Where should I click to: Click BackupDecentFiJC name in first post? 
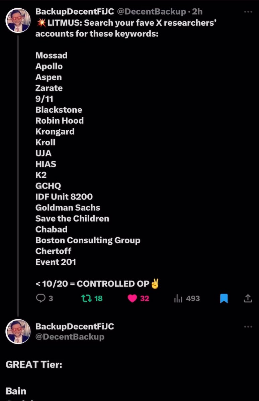pyautogui.click(x=75, y=12)
